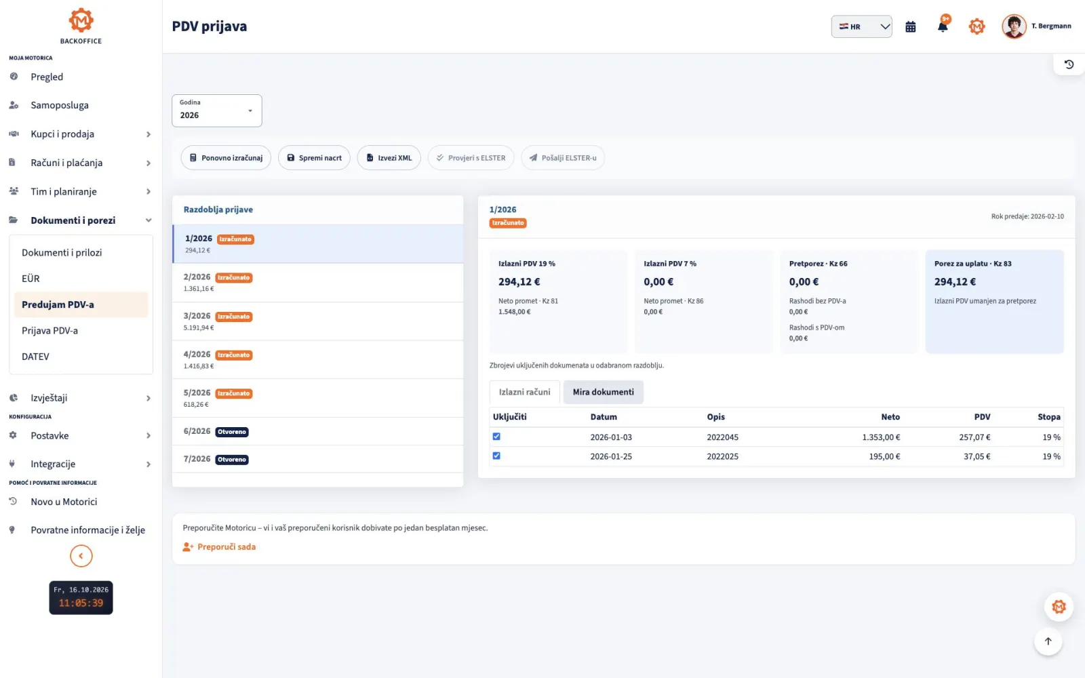Open the HR language selector

[861, 26]
